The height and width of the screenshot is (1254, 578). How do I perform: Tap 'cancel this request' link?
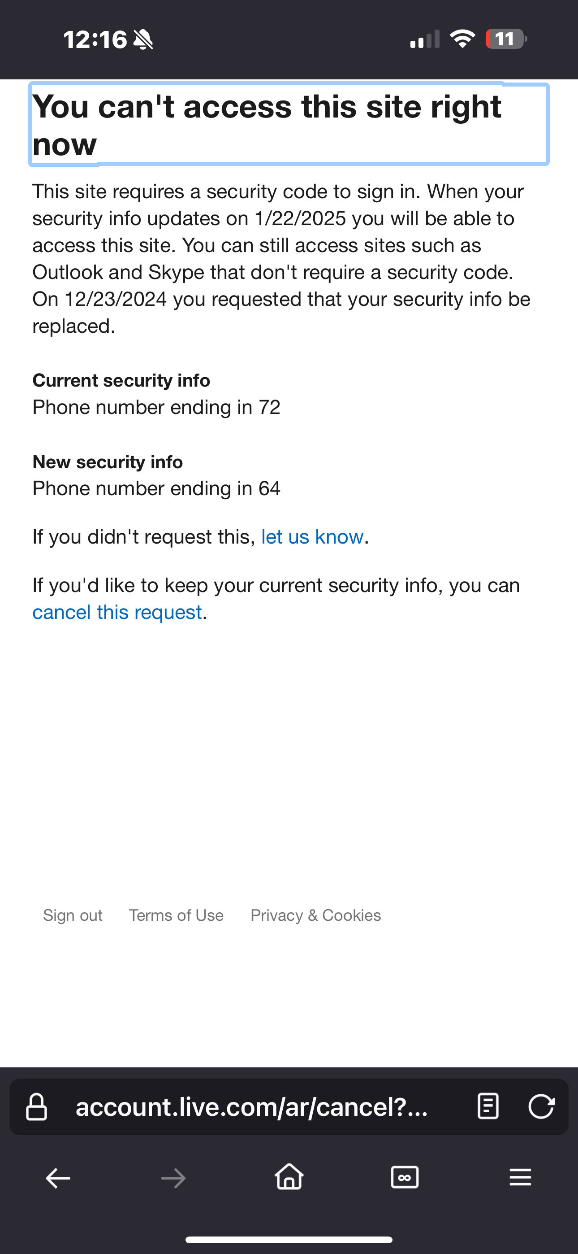pos(117,611)
